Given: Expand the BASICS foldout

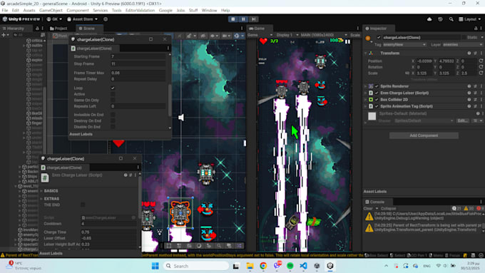Looking at the screenshot, I should point(41,191).
